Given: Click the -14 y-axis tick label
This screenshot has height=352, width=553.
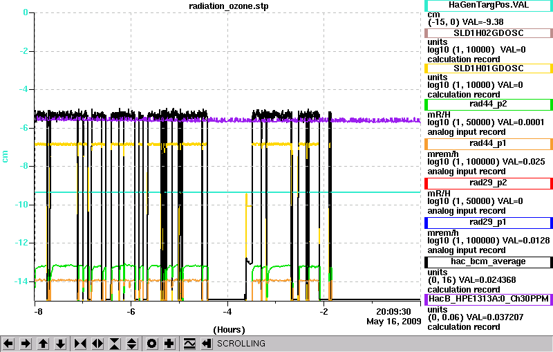Looking at the screenshot, I should (21, 281).
